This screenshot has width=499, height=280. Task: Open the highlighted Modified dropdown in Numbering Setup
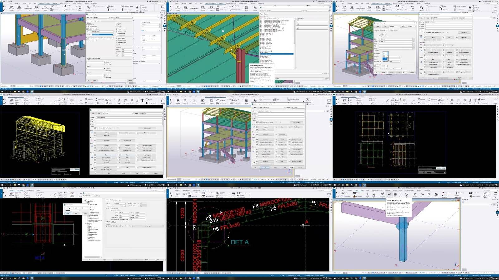[102, 35]
